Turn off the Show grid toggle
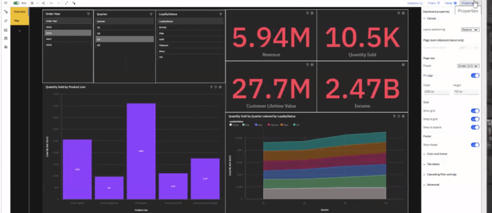Viewport: 492px width, 213px height. click(475, 111)
